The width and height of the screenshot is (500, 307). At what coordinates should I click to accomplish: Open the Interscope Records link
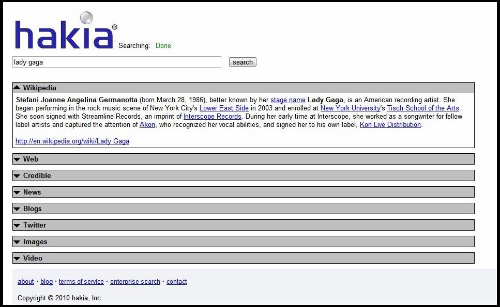pyautogui.click(x=213, y=117)
